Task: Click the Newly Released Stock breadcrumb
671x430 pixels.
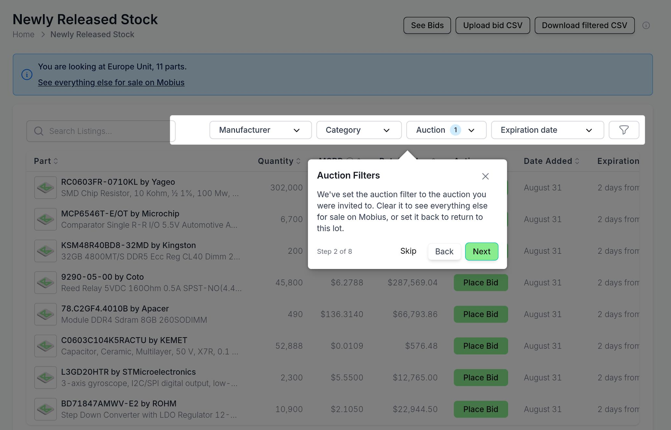Action: (92, 34)
